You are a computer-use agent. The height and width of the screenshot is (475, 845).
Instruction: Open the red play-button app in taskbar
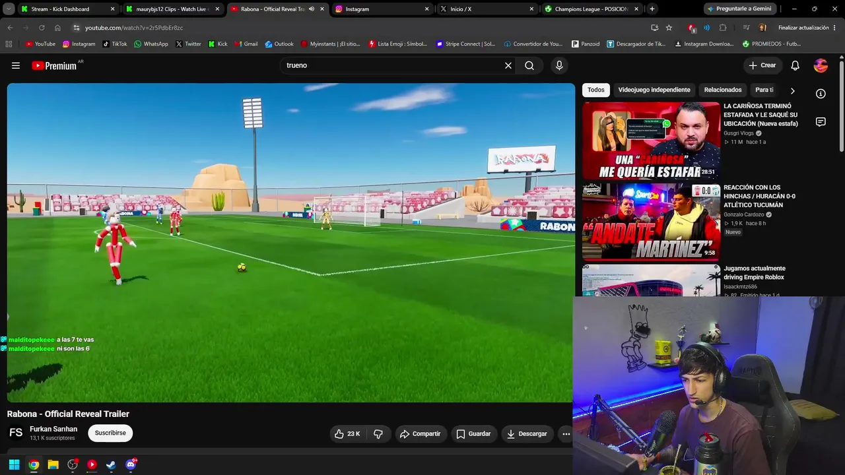click(x=92, y=464)
